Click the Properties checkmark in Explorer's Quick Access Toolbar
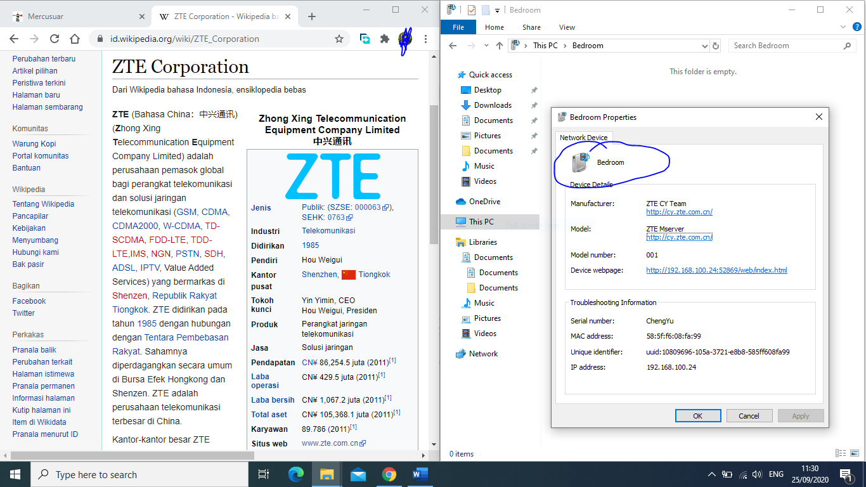Screen dimensions: 866x487 click(470, 10)
